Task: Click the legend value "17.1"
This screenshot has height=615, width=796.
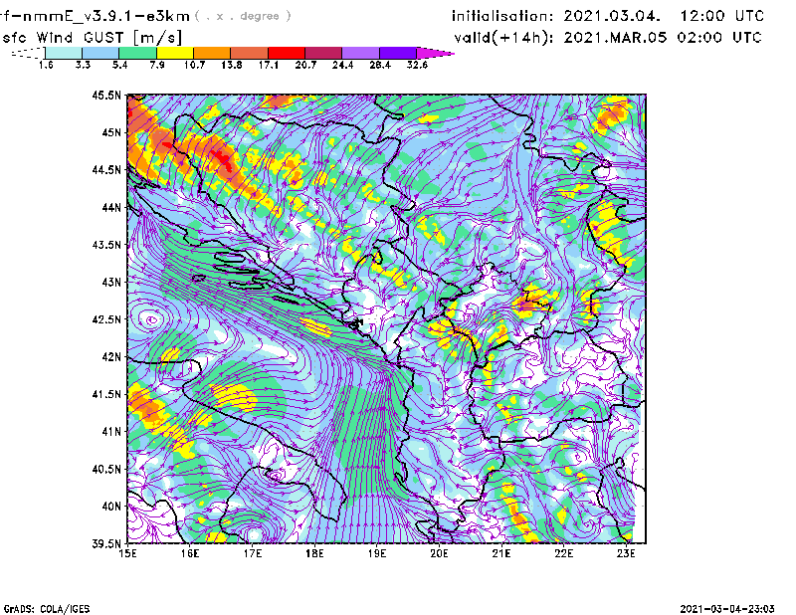Action: pyautogui.click(x=269, y=65)
